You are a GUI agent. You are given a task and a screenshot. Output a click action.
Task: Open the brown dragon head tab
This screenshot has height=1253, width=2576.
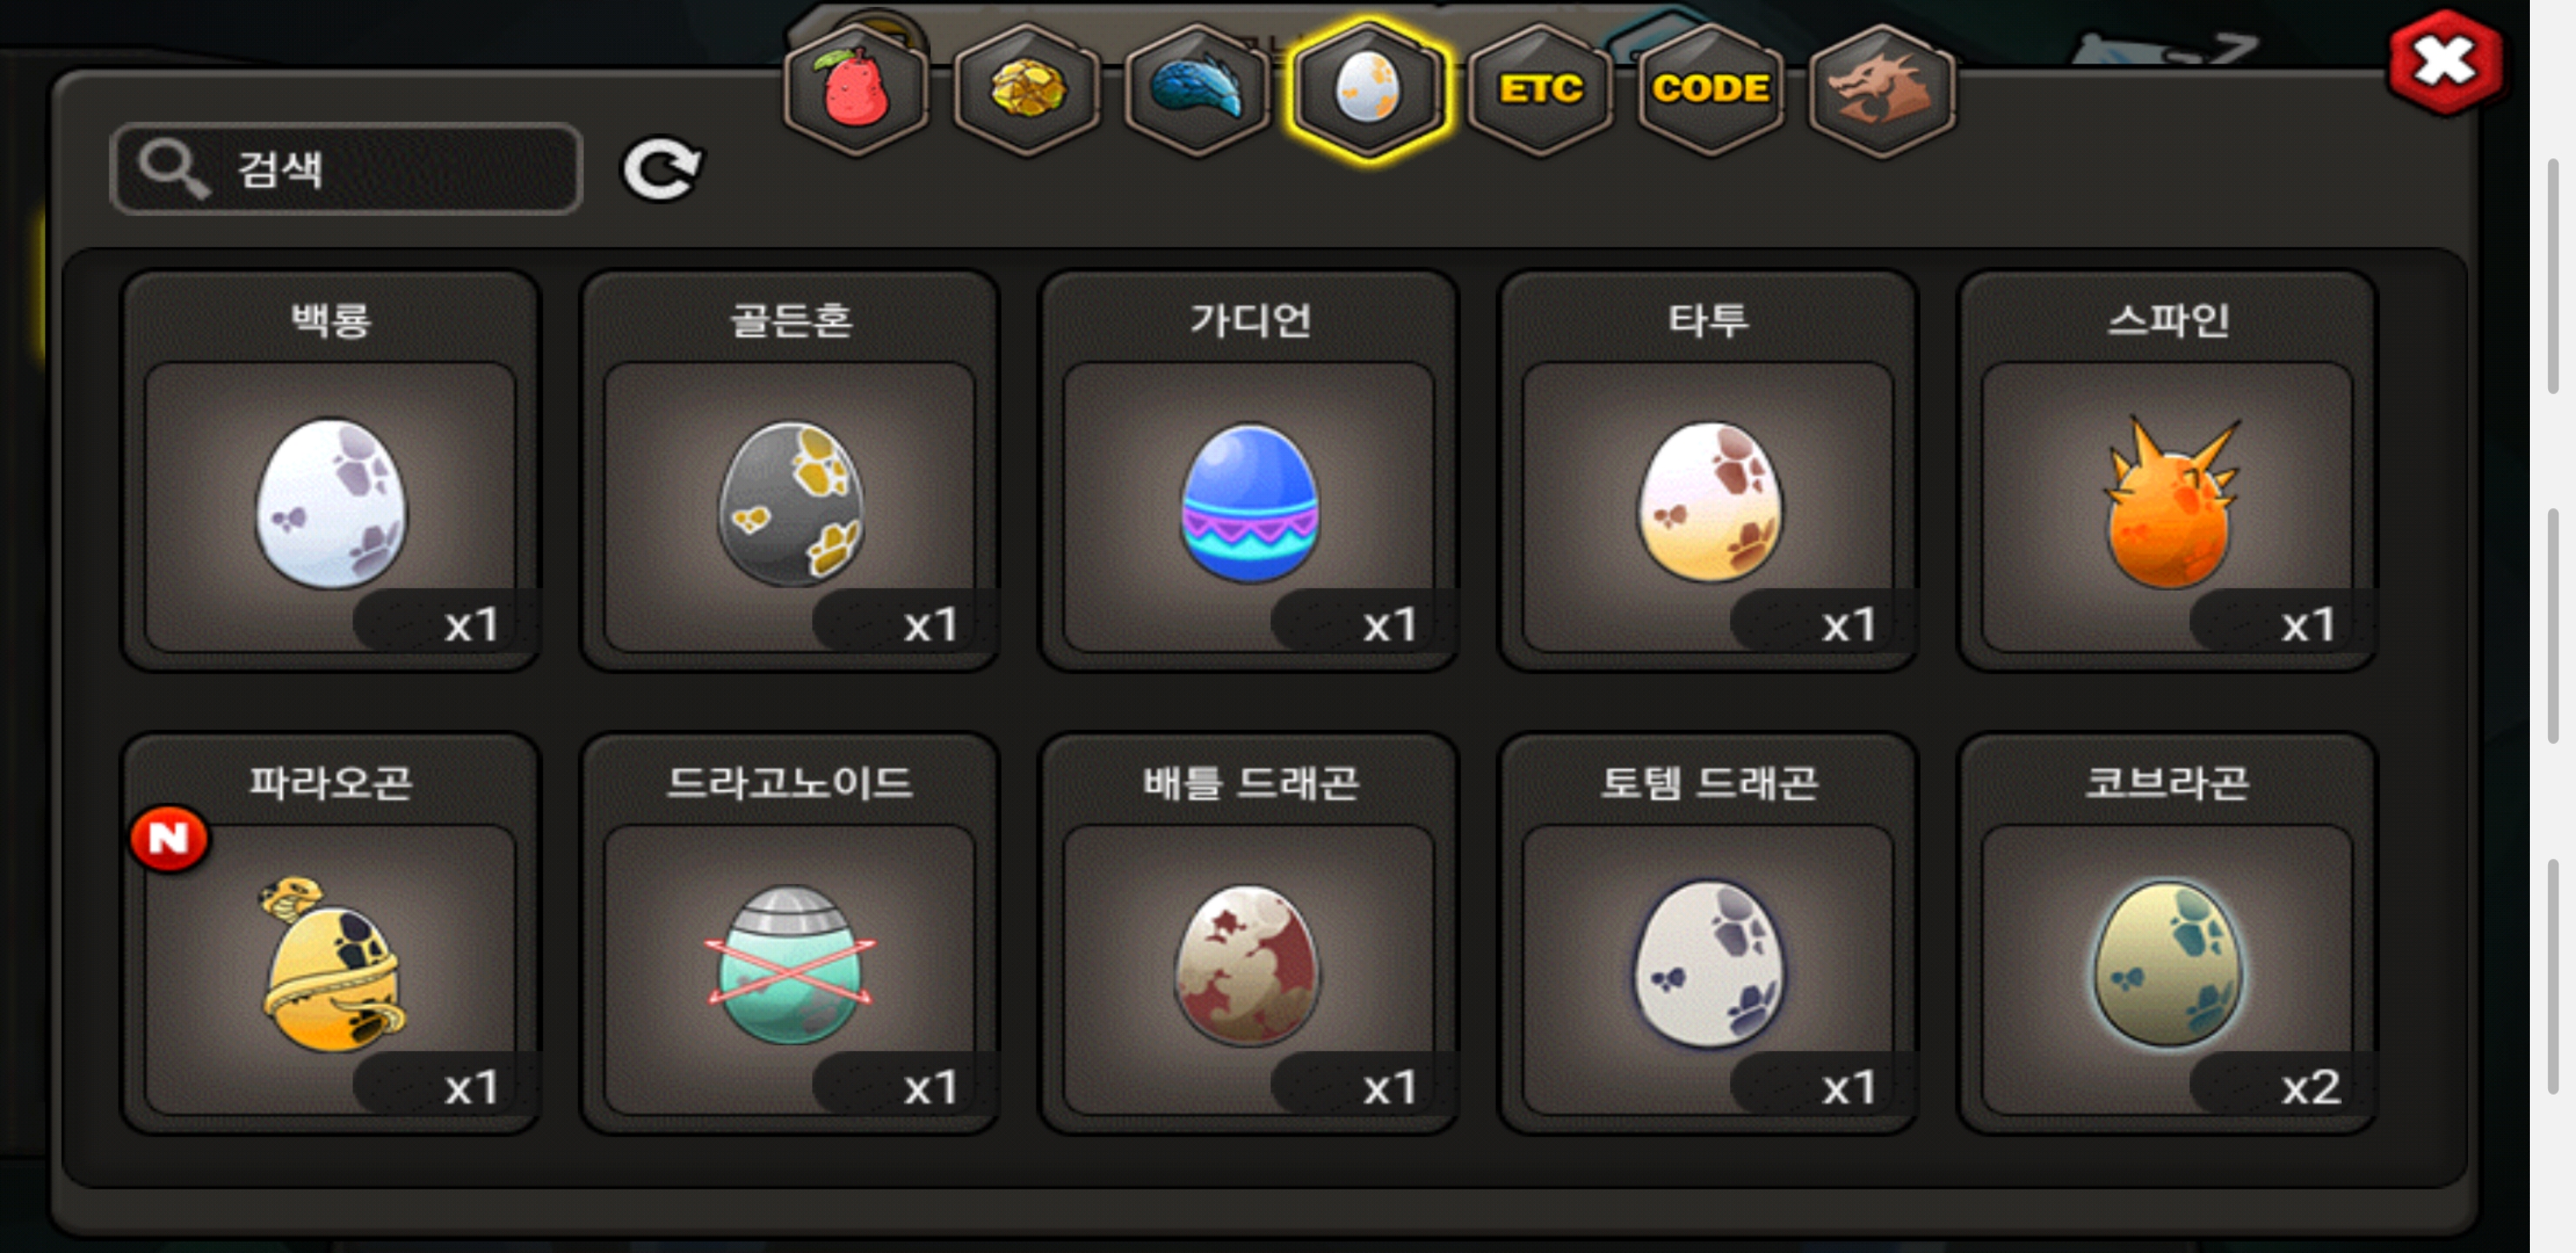tap(1882, 90)
